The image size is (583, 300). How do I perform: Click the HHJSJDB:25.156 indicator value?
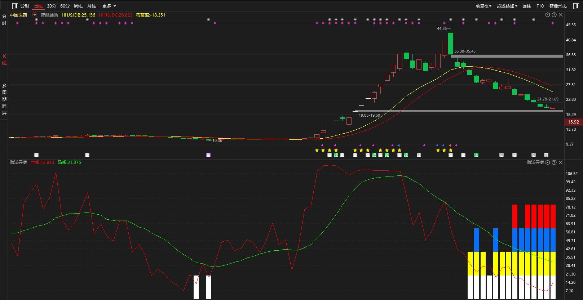79,15
